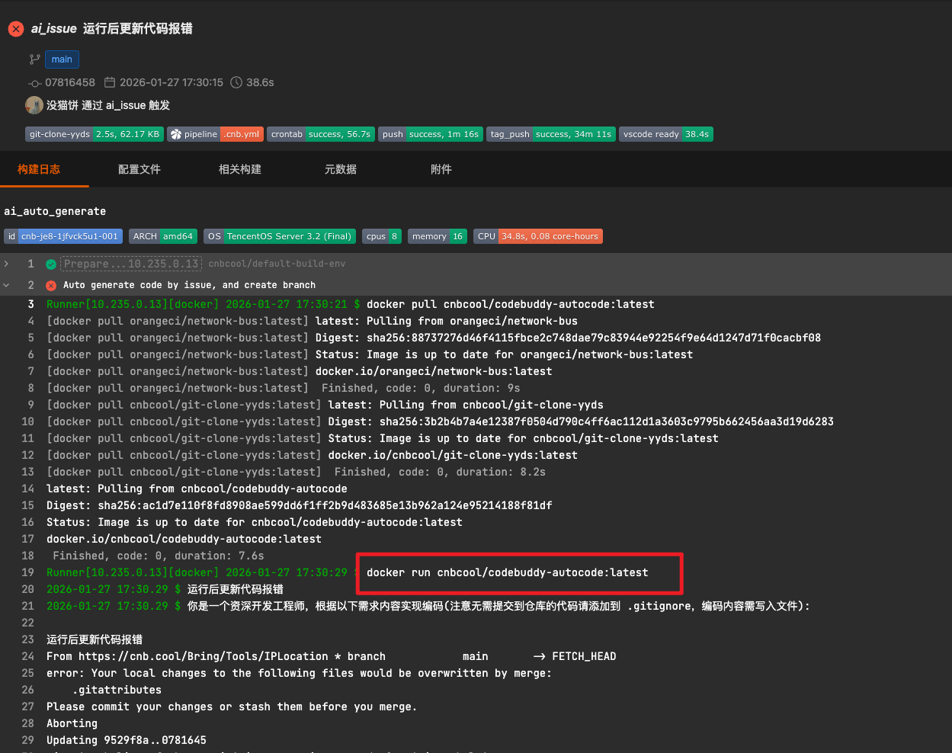
Task: Click the git-clone-yyds badge
Action: click(x=95, y=134)
